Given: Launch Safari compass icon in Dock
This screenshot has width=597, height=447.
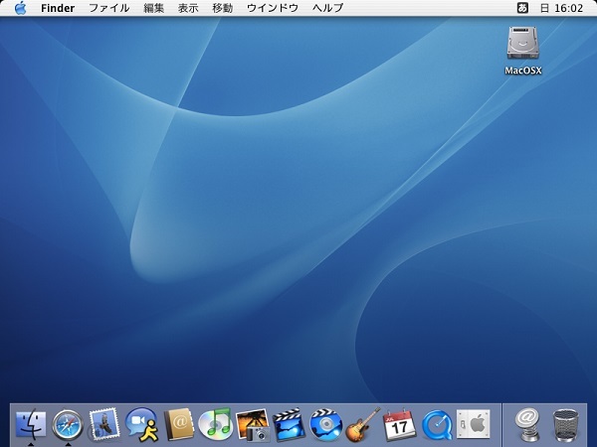Looking at the screenshot, I should click(x=68, y=424).
